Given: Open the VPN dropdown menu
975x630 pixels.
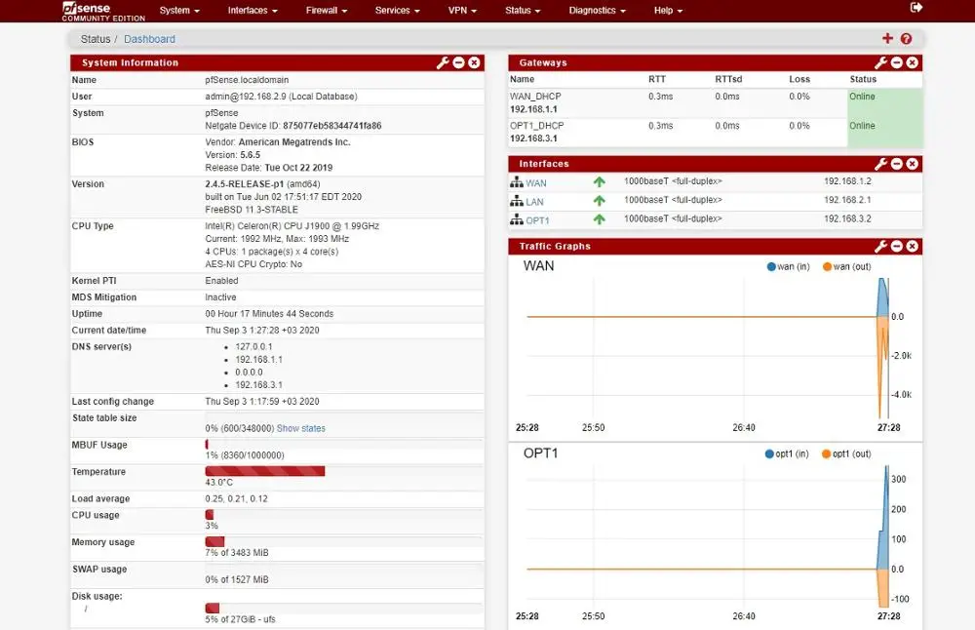Looking at the screenshot, I should pos(462,11).
